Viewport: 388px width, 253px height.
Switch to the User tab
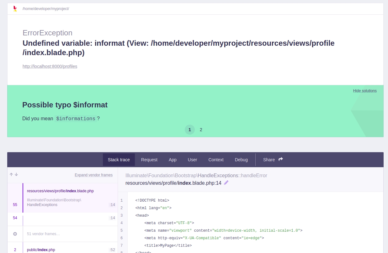[x=192, y=160]
